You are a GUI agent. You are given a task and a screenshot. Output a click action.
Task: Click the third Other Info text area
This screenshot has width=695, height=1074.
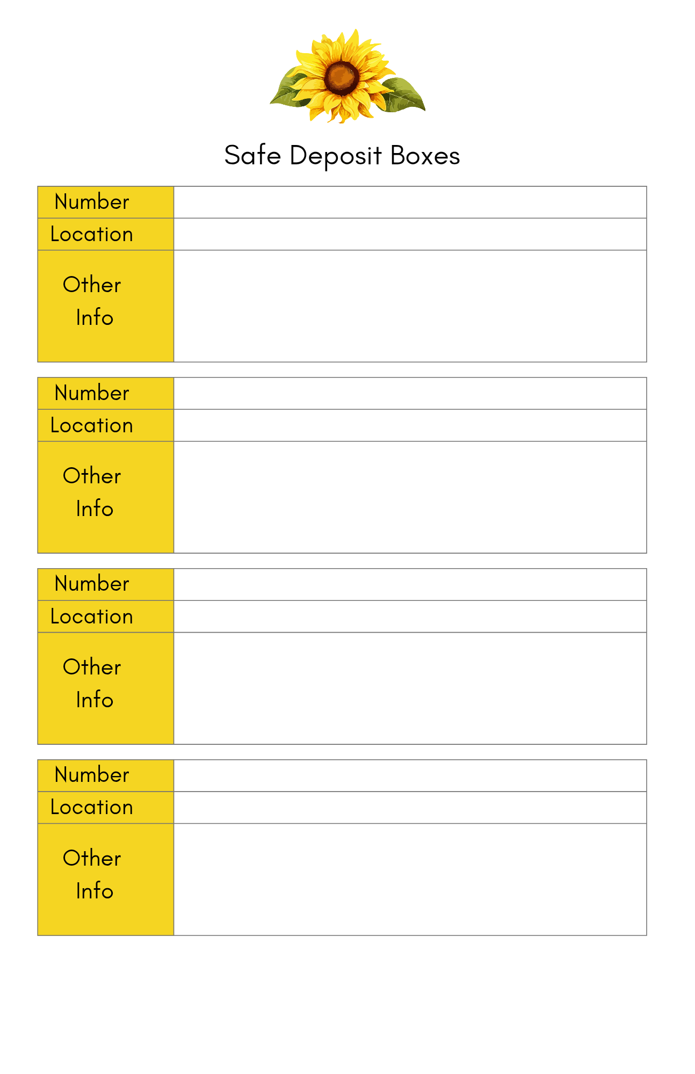pyautogui.click(x=410, y=688)
